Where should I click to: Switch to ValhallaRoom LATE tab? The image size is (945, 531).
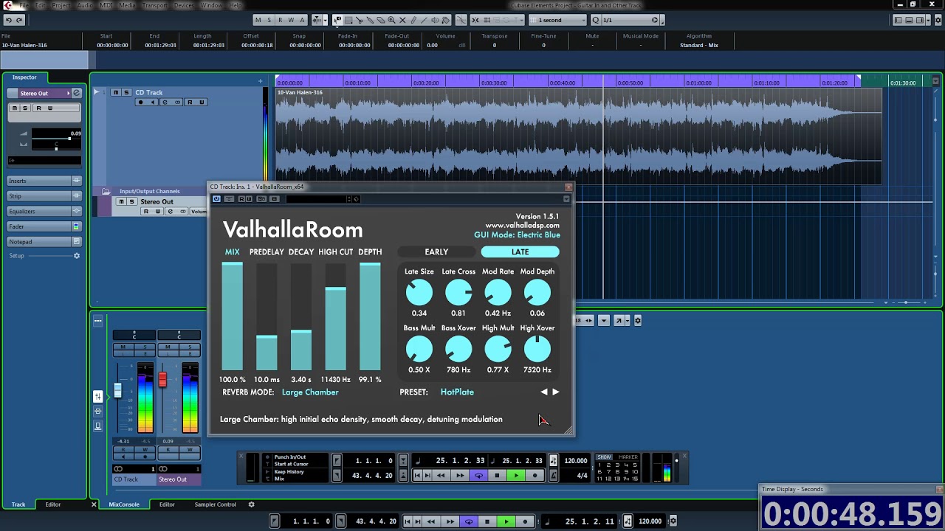(520, 252)
